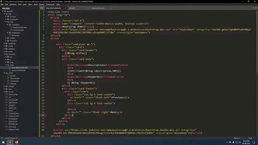
Task: Open console.php file
Action: pos(14,81)
